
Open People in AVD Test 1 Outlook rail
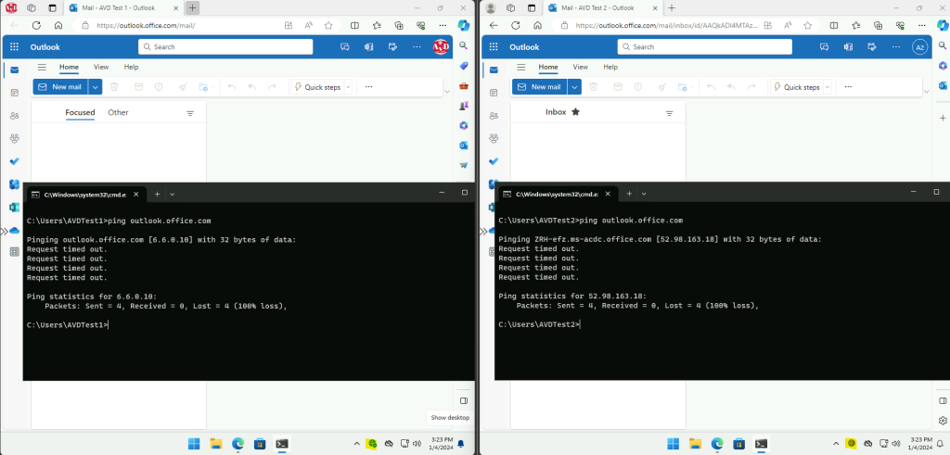coord(15,116)
